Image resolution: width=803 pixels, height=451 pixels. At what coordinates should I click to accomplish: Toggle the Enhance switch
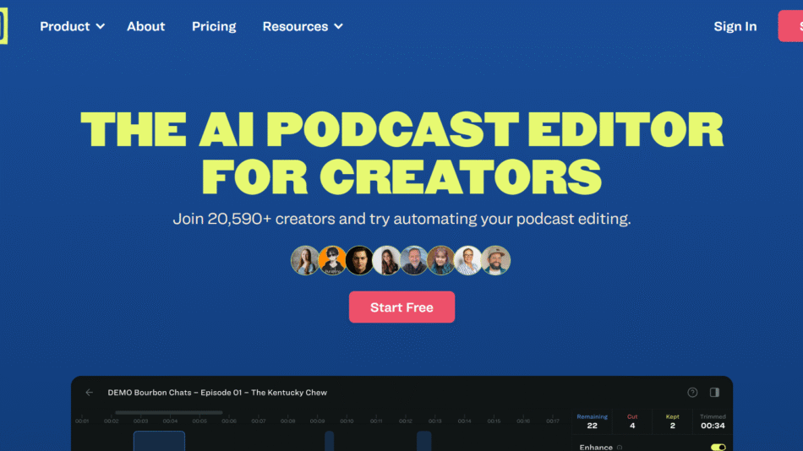(718, 447)
